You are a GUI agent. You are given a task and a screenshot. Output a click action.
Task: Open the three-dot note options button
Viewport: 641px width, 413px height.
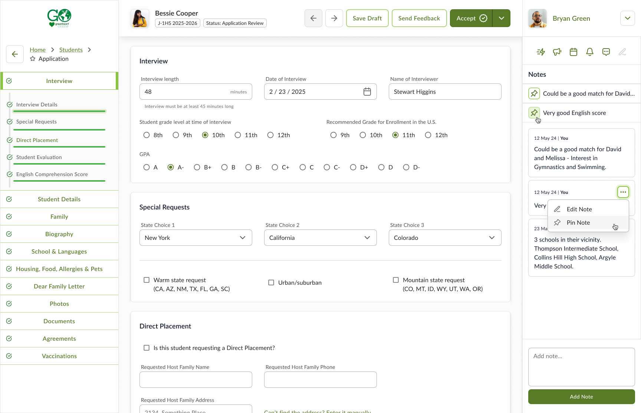click(x=623, y=192)
